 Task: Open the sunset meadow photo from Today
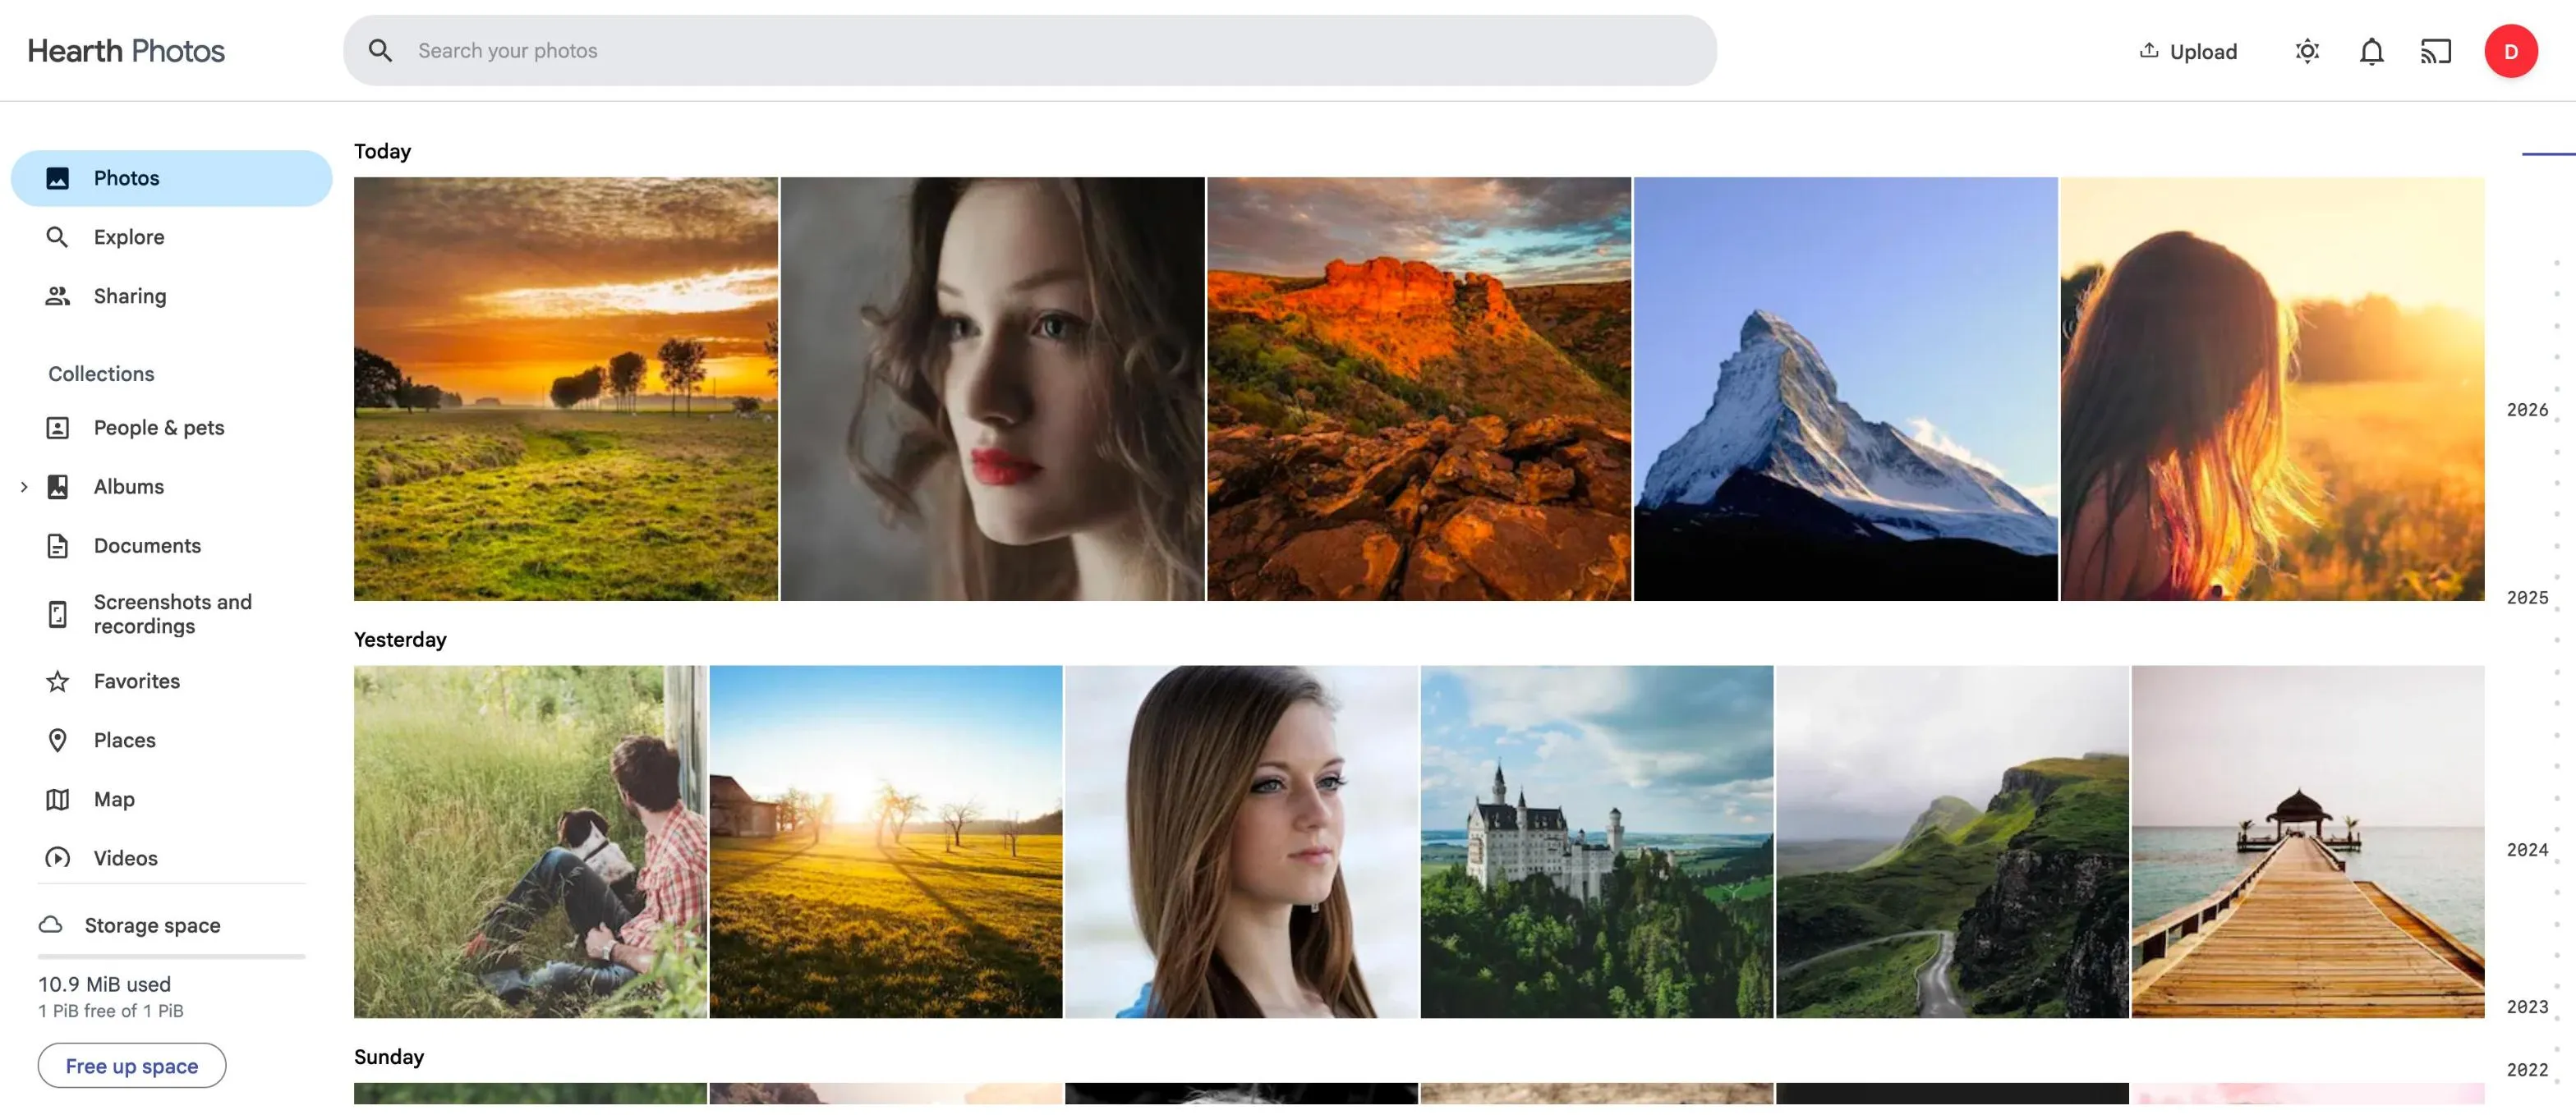coord(566,390)
